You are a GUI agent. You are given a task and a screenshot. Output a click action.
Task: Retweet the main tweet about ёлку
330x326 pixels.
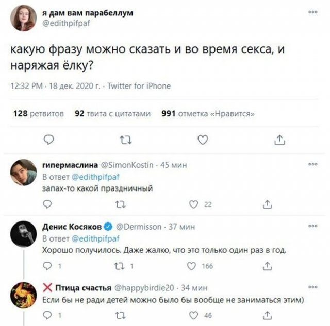pyautogui.click(x=125, y=139)
